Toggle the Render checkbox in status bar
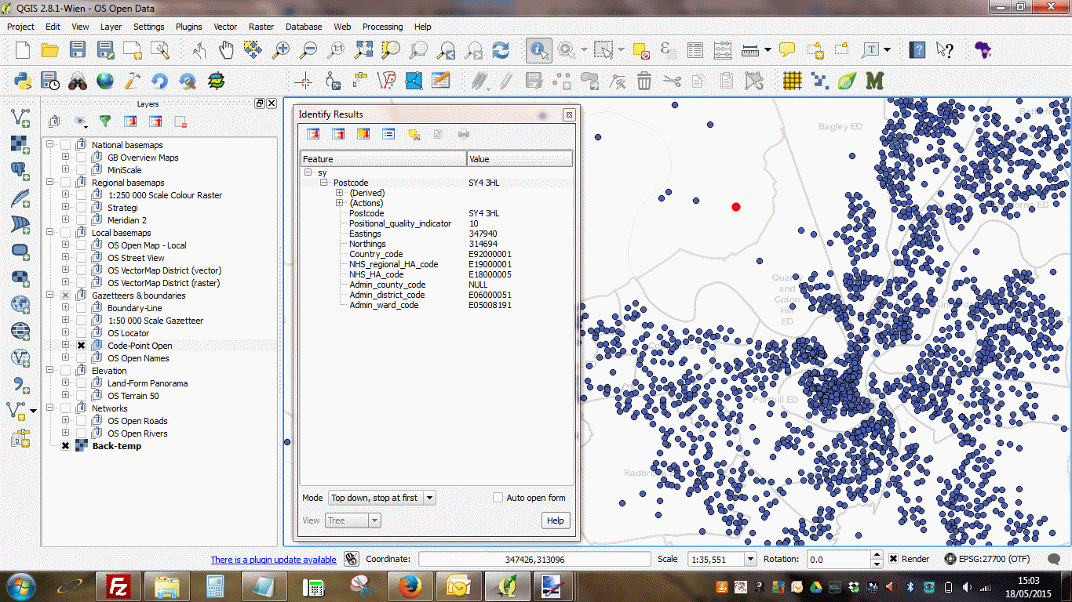The image size is (1072, 602). tap(894, 559)
